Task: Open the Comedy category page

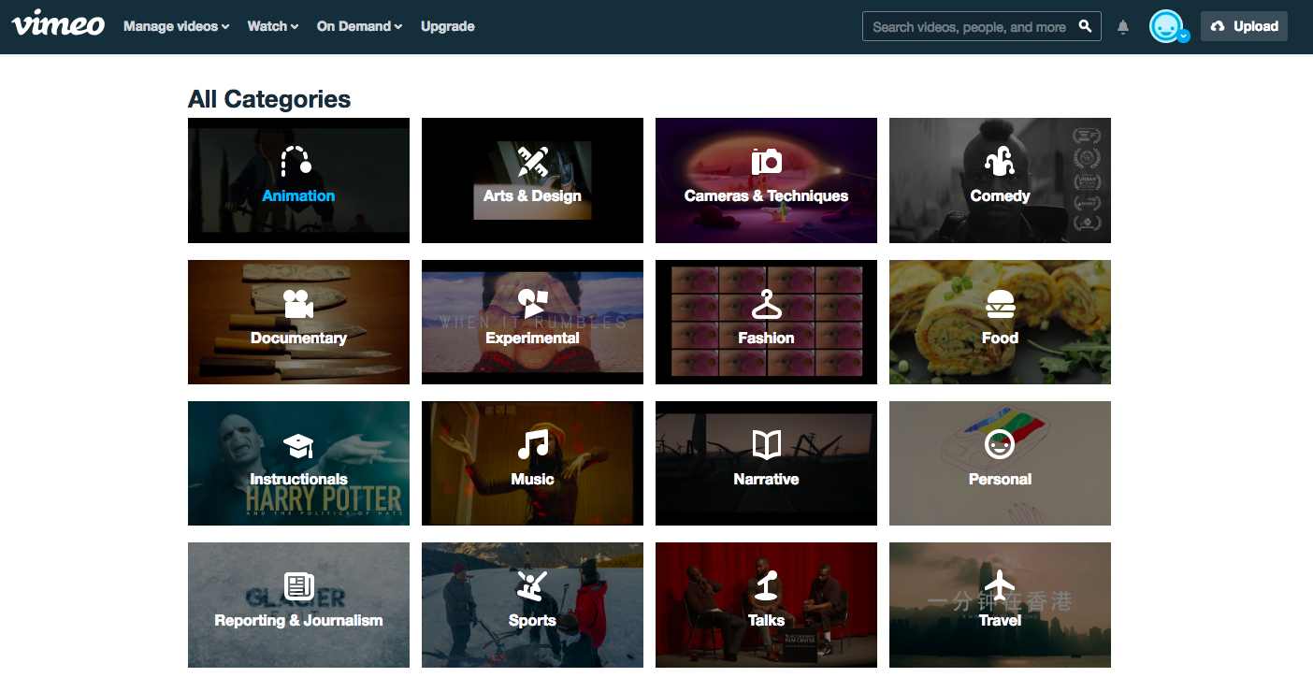Action: 1000,180
